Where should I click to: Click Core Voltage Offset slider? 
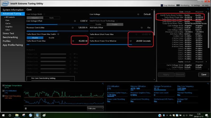[57, 24]
